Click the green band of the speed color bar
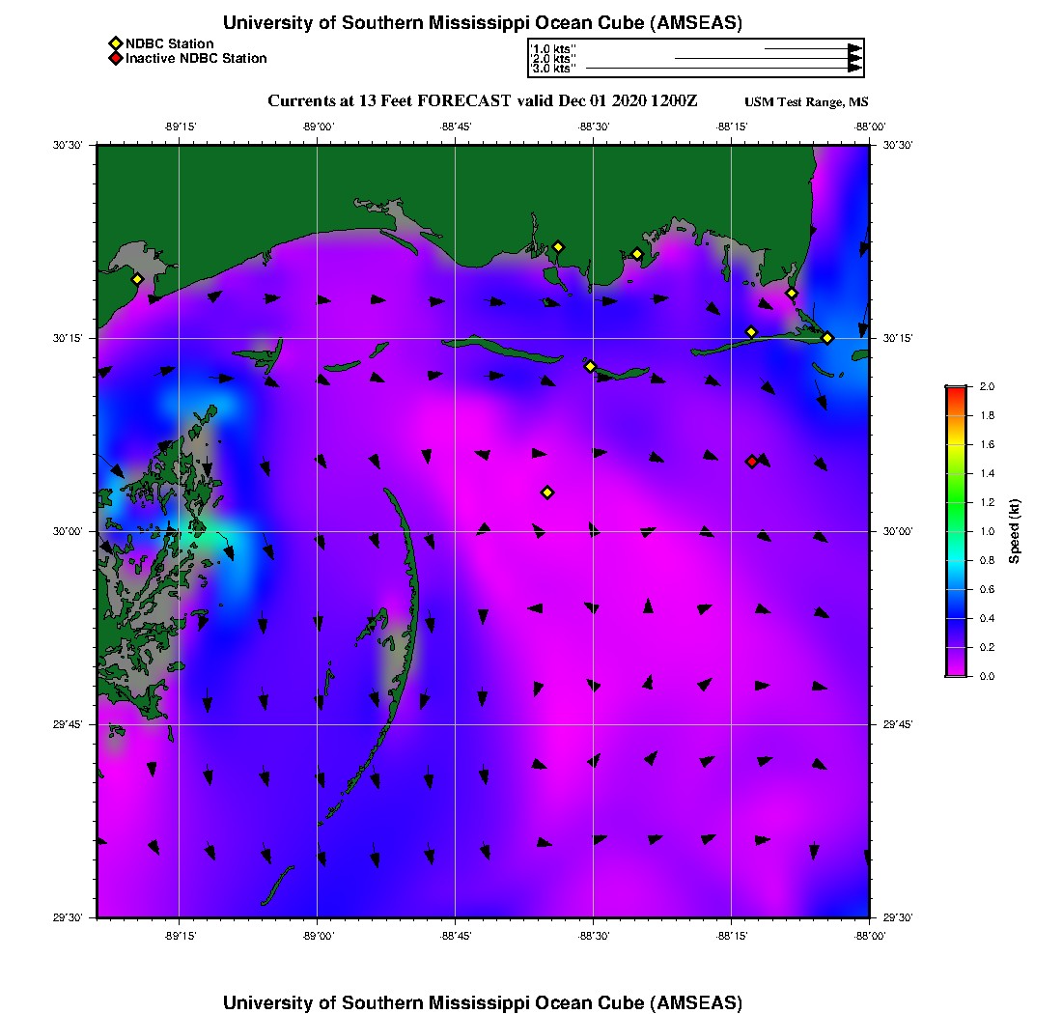The height and width of the screenshot is (1014, 1062). coord(955,502)
